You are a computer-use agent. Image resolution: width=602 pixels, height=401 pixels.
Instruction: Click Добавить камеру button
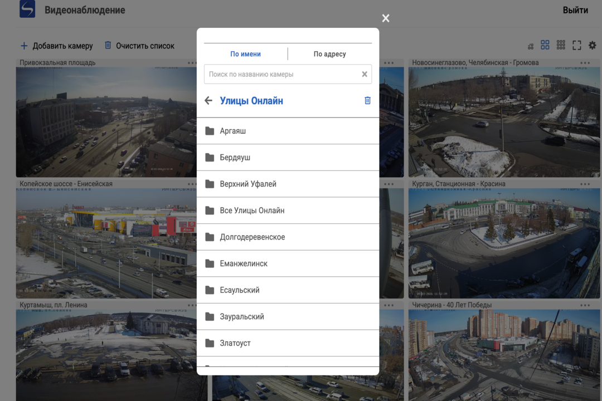pyautogui.click(x=56, y=46)
